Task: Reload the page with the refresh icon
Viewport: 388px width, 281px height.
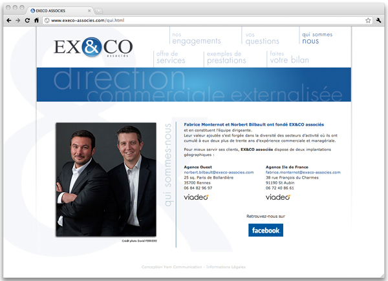Action: (x=27, y=21)
